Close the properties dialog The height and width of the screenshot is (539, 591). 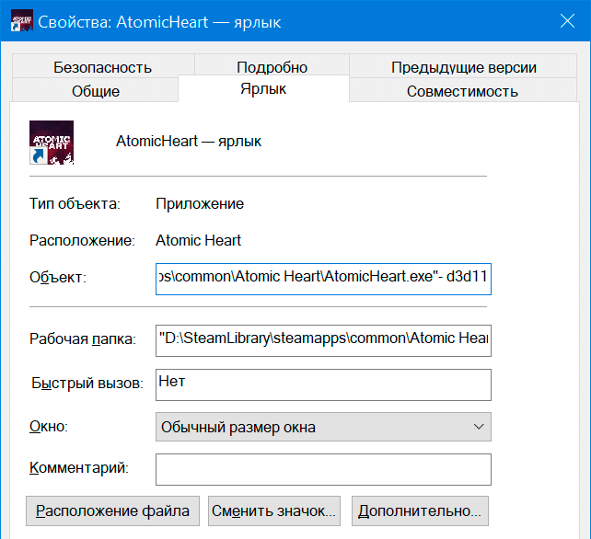(x=567, y=21)
